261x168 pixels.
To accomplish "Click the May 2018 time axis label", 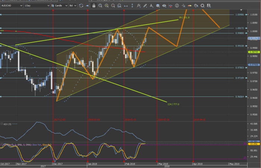I will click(x=235, y=164).
